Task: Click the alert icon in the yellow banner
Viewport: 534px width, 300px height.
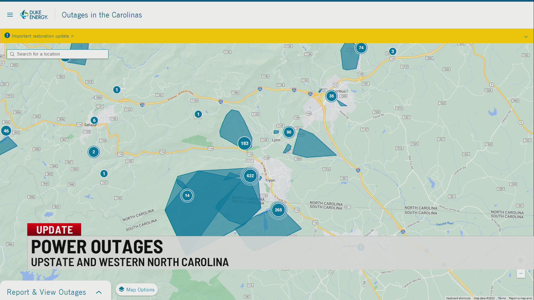Action: click(7, 36)
